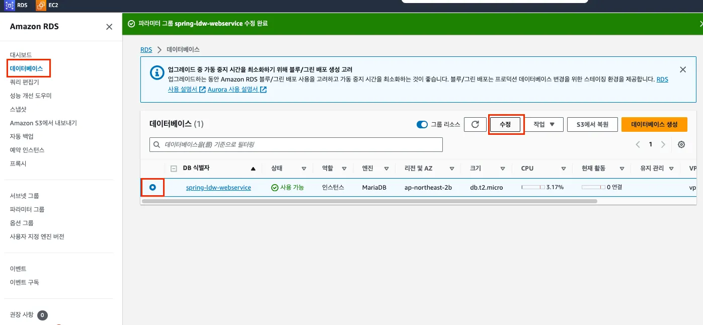
Task: Open 쿼리 편집기 in sidebar
Action: point(24,82)
